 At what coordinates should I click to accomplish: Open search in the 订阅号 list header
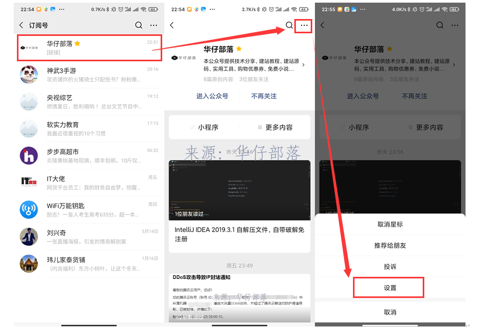click(138, 25)
